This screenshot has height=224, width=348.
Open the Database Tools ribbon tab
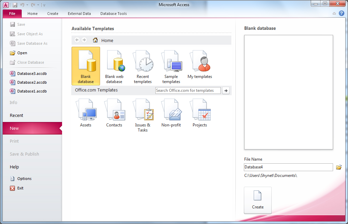tap(114, 14)
